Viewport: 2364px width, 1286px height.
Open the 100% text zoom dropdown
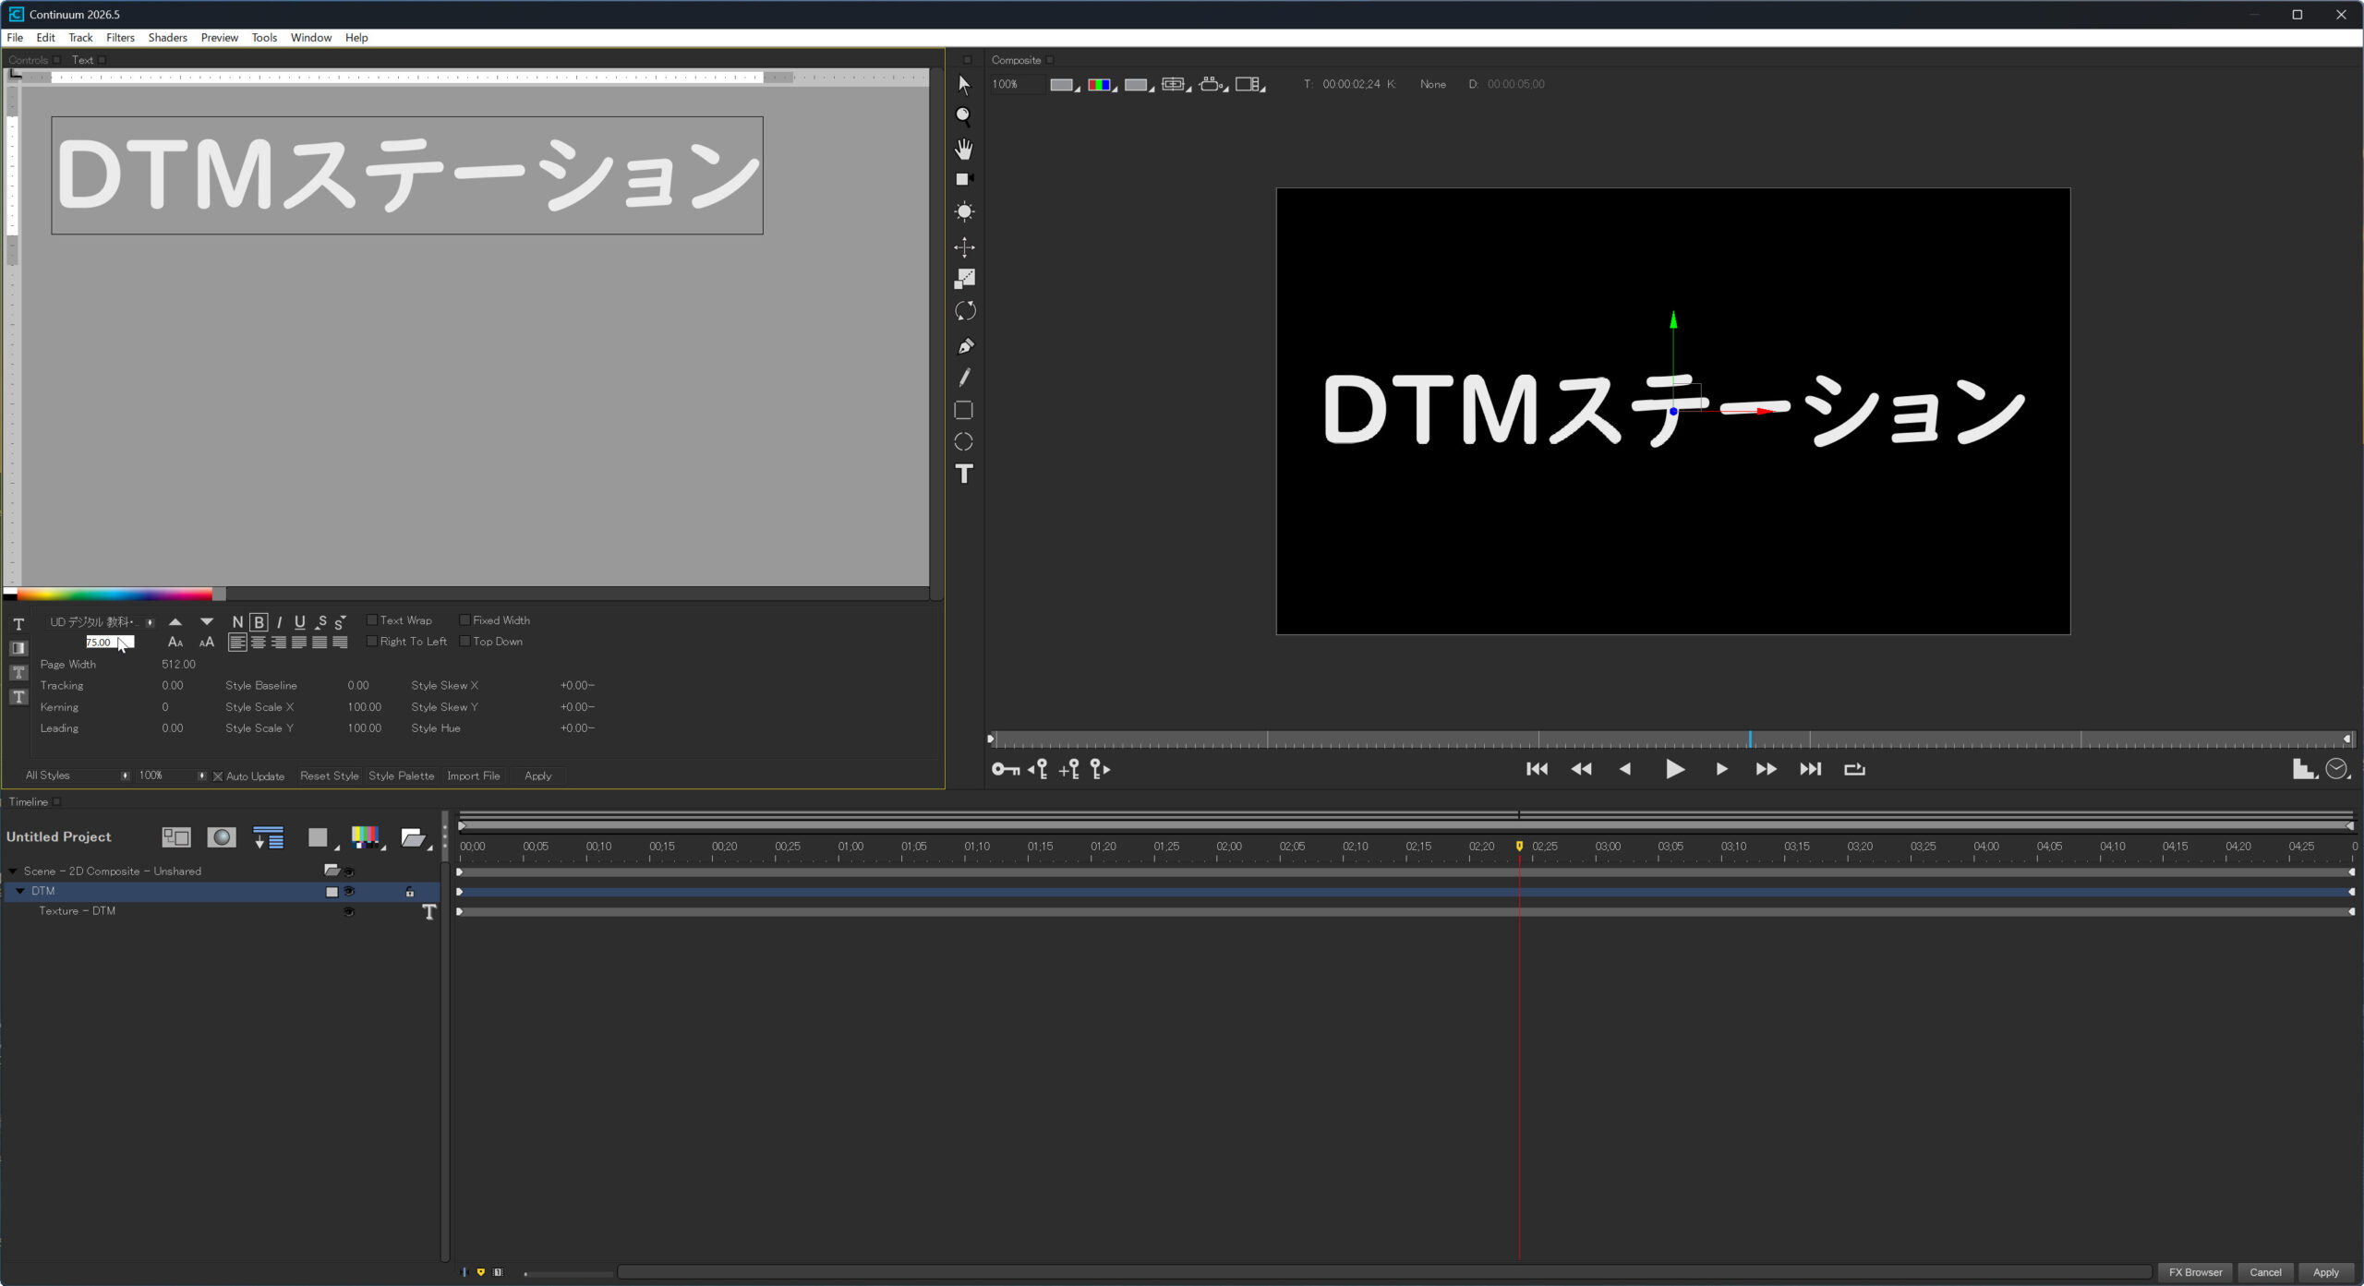click(x=172, y=775)
